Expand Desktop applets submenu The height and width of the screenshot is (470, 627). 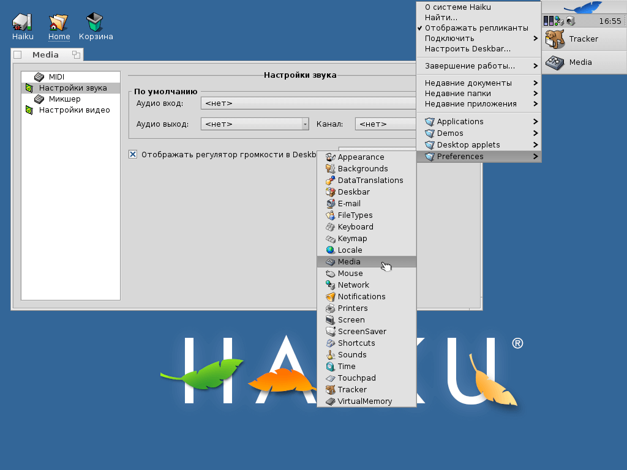(x=479, y=144)
